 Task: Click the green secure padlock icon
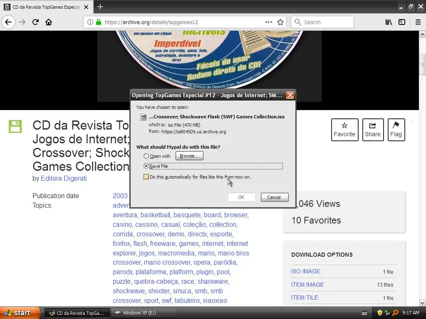[99, 22]
